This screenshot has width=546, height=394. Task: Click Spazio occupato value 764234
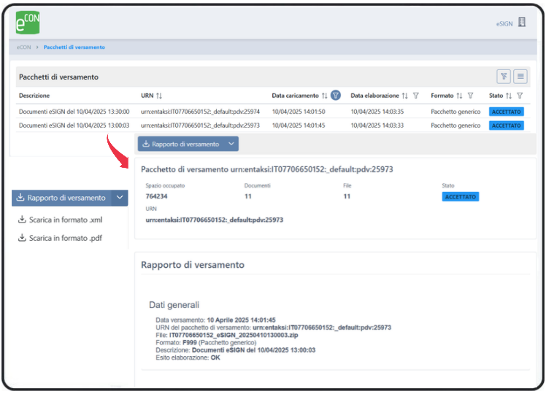[x=156, y=196]
